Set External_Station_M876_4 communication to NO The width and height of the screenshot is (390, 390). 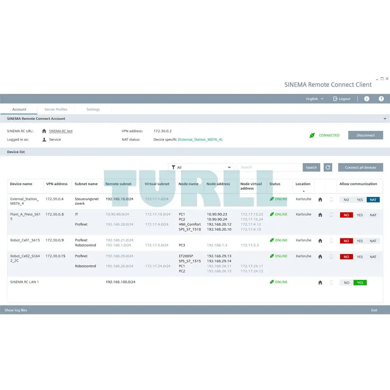(346, 200)
